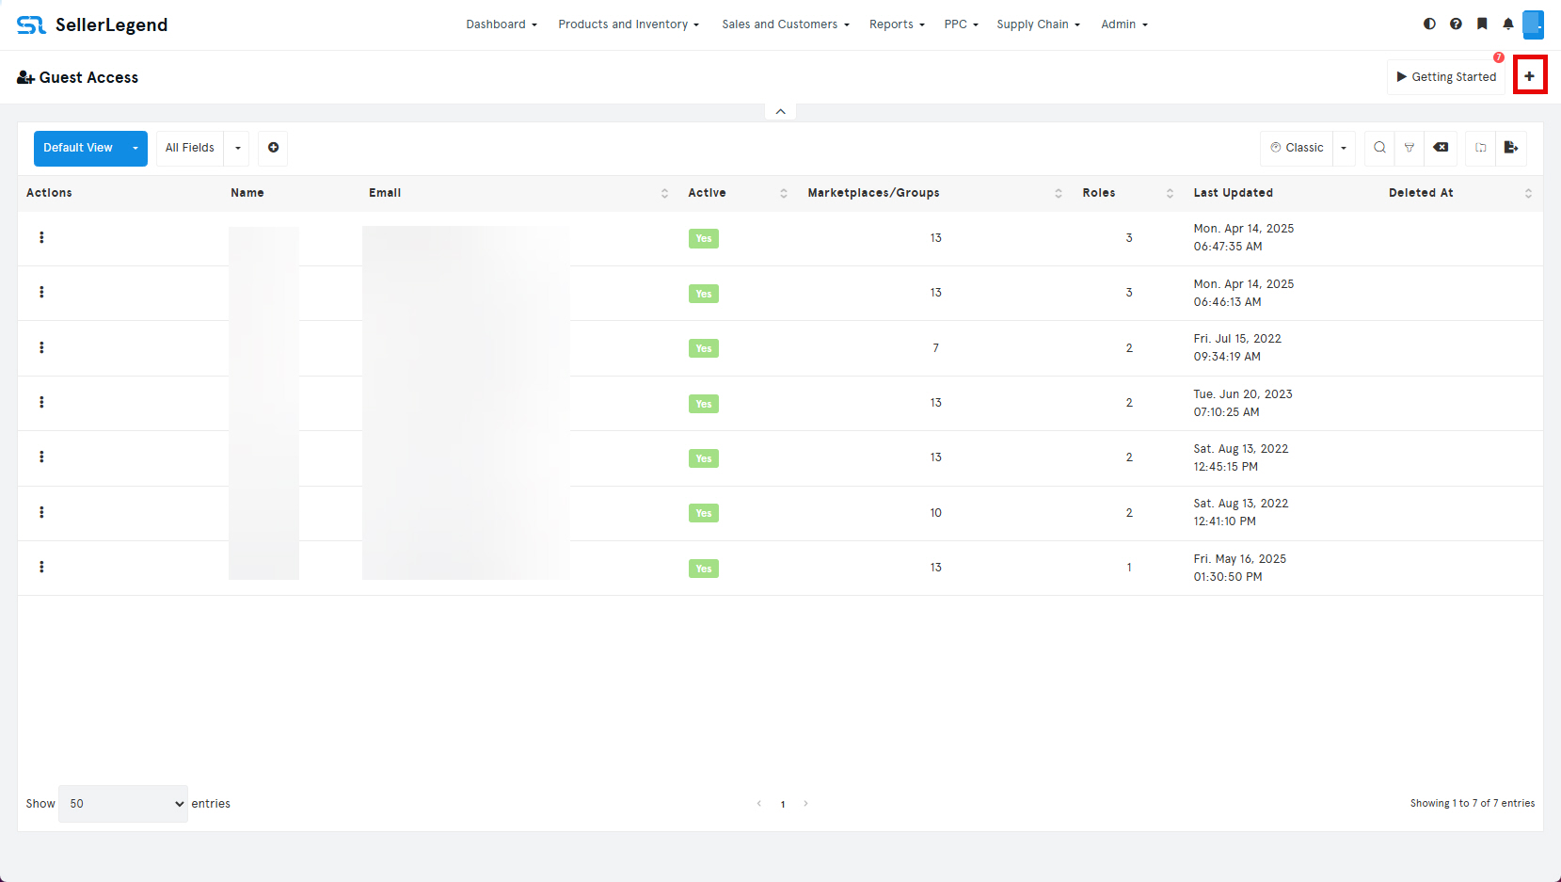Export table with the export icon
This screenshot has width=1561, height=882.
[x=1511, y=148]
